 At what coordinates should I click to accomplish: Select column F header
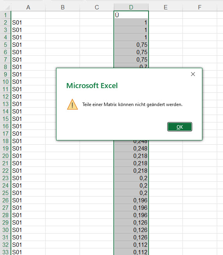click(200, 7)
